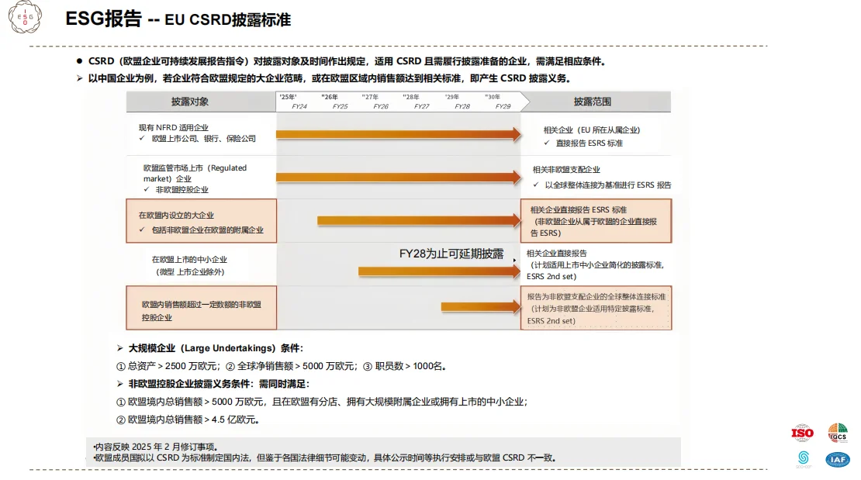
Task: Click the IQCS certification logo
Action: (x=838, y=433)
